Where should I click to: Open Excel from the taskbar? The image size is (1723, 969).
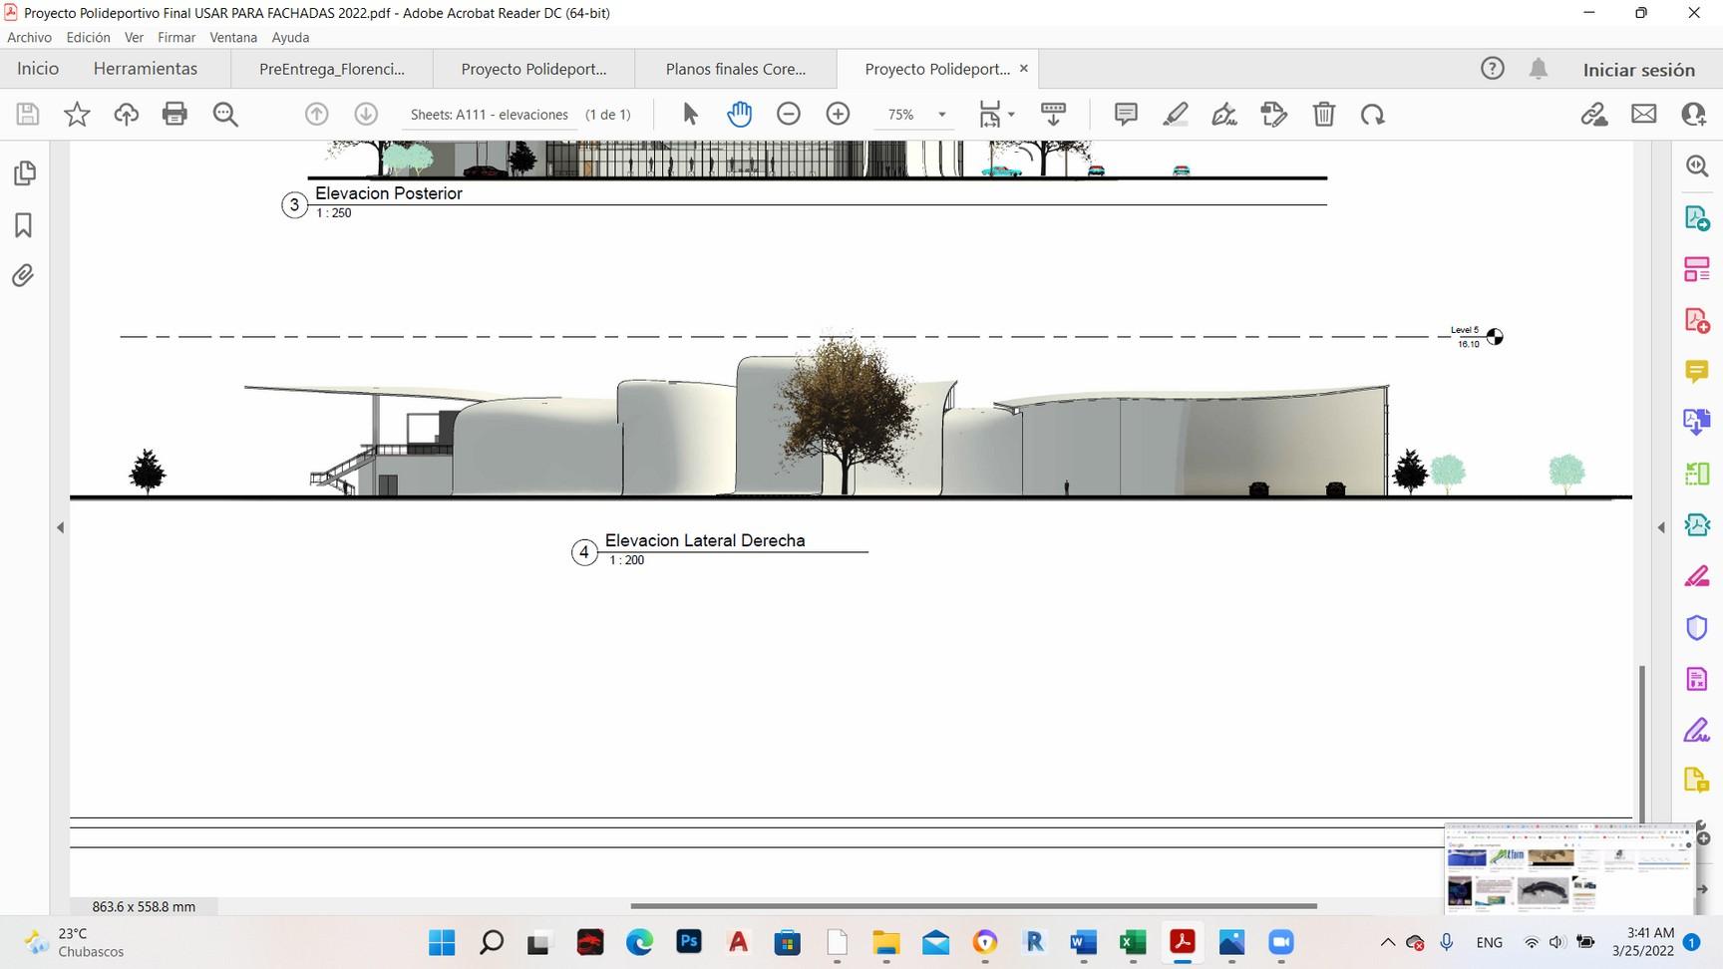[x=1133, y=942]
